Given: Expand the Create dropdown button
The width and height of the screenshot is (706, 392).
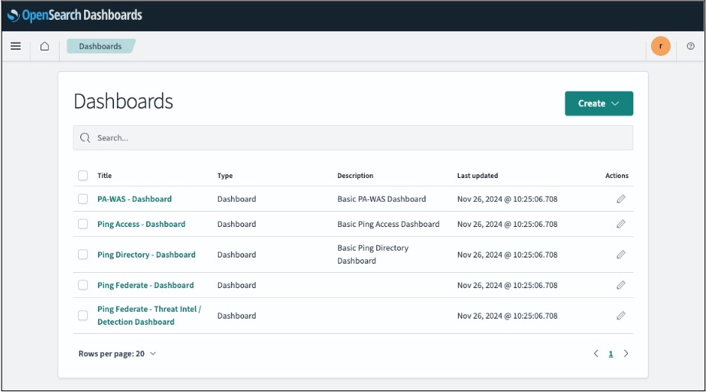Looking at the screenshot, I should click(x=598, y=103).
